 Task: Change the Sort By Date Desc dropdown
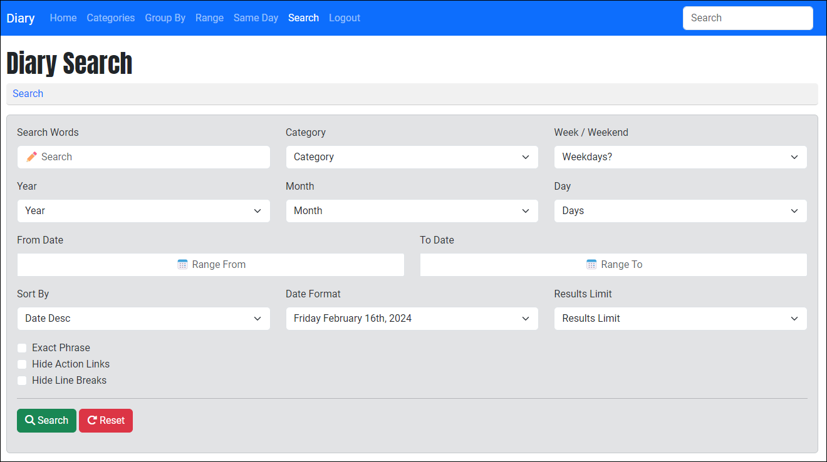(x=143, y=319)
